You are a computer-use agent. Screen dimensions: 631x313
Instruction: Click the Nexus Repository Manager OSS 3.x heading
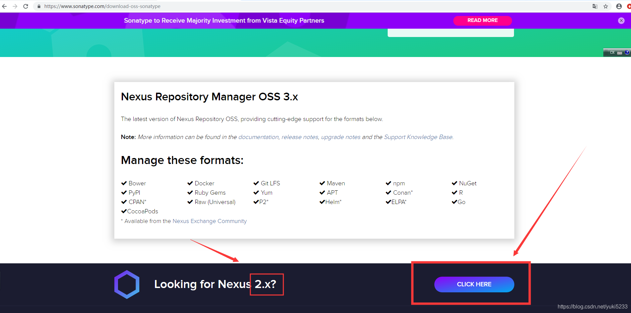209,97
